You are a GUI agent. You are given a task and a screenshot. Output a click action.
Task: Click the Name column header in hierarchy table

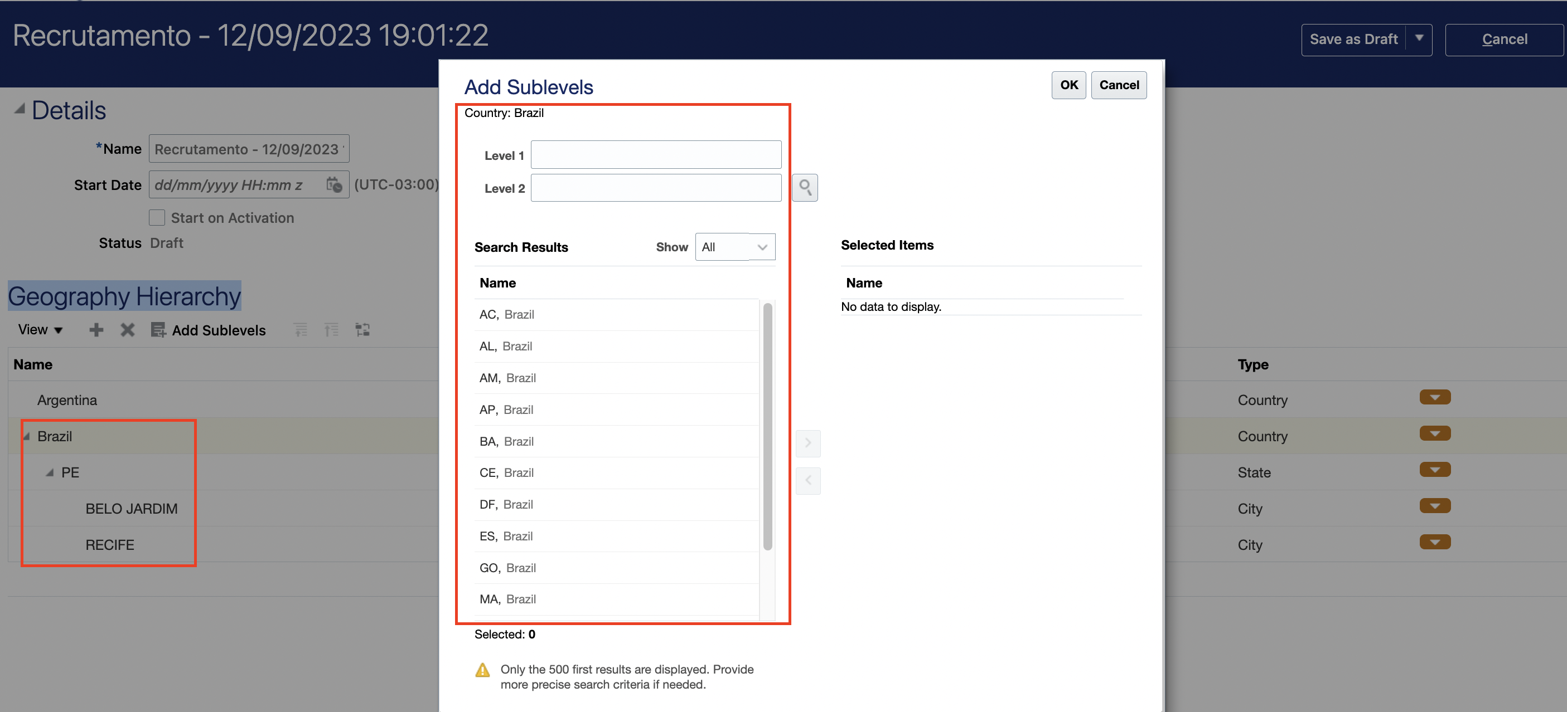(33, 364)
